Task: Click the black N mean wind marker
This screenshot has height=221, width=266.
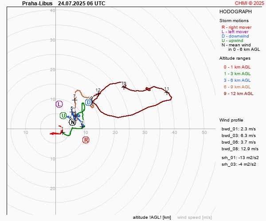Action: (73, 122)
